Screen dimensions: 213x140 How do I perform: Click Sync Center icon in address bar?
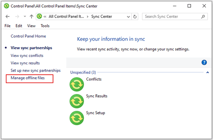pos(39,16)
